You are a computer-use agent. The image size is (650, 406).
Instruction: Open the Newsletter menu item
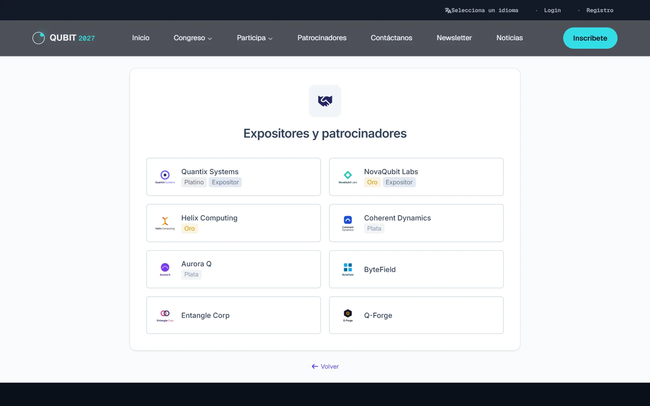coord(454,38)
